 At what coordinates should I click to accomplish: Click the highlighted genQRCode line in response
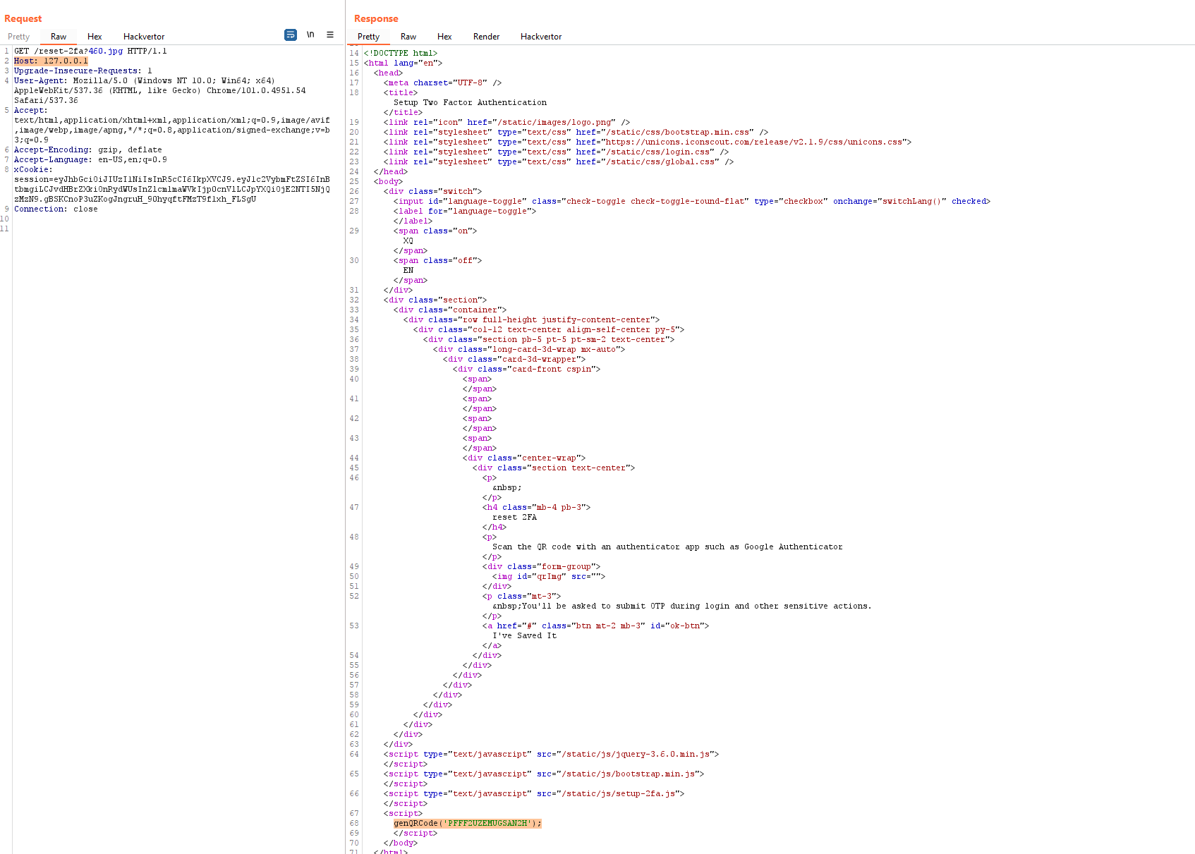click(467, 824)
